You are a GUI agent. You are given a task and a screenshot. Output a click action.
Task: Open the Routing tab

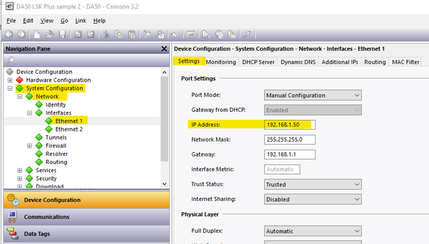[375, 62]
